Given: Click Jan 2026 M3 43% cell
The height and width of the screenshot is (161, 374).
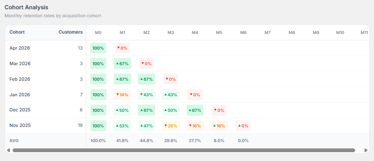Looking at the screenshot, I should coord(171,95).
